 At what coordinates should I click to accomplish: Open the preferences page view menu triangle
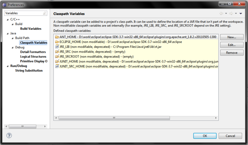(x=241, y=14)
